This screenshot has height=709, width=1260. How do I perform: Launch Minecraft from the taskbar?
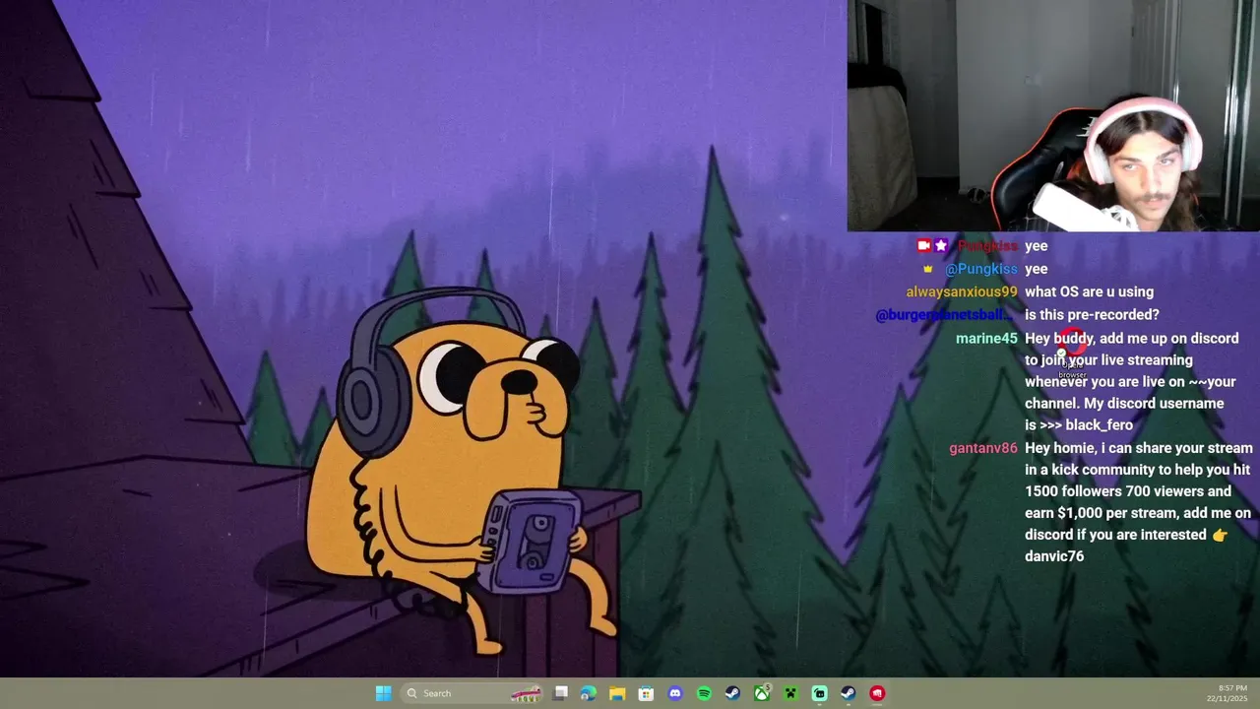pyautogui.click(x=790, y=693)
